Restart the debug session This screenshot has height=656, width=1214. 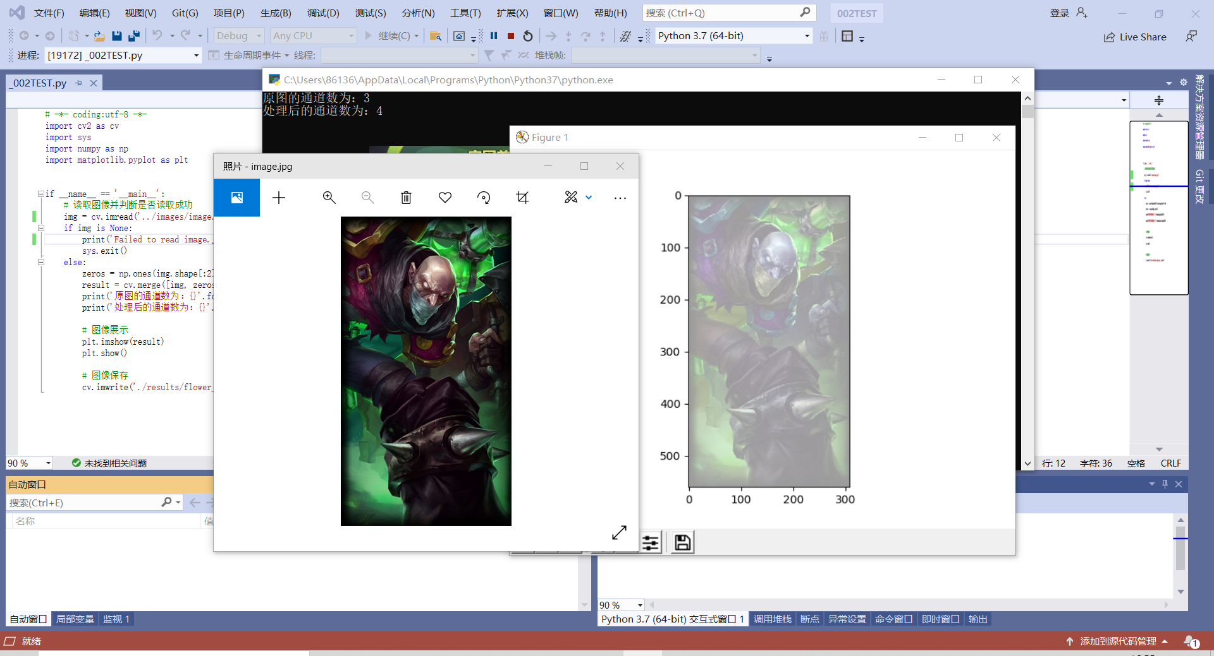coord(528,36)
